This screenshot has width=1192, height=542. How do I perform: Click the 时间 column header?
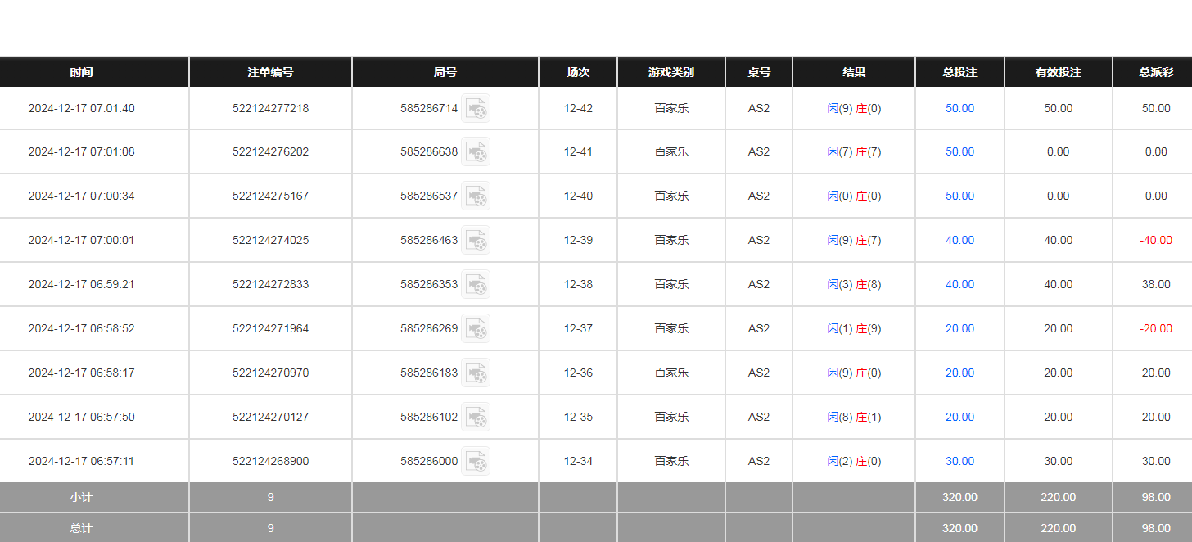[x=81, y=72]
